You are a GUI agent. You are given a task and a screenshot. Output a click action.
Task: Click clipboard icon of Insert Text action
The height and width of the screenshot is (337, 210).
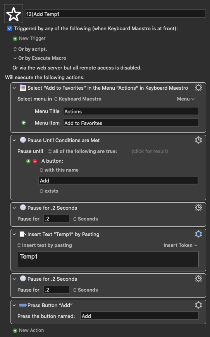tap(23, 234)
